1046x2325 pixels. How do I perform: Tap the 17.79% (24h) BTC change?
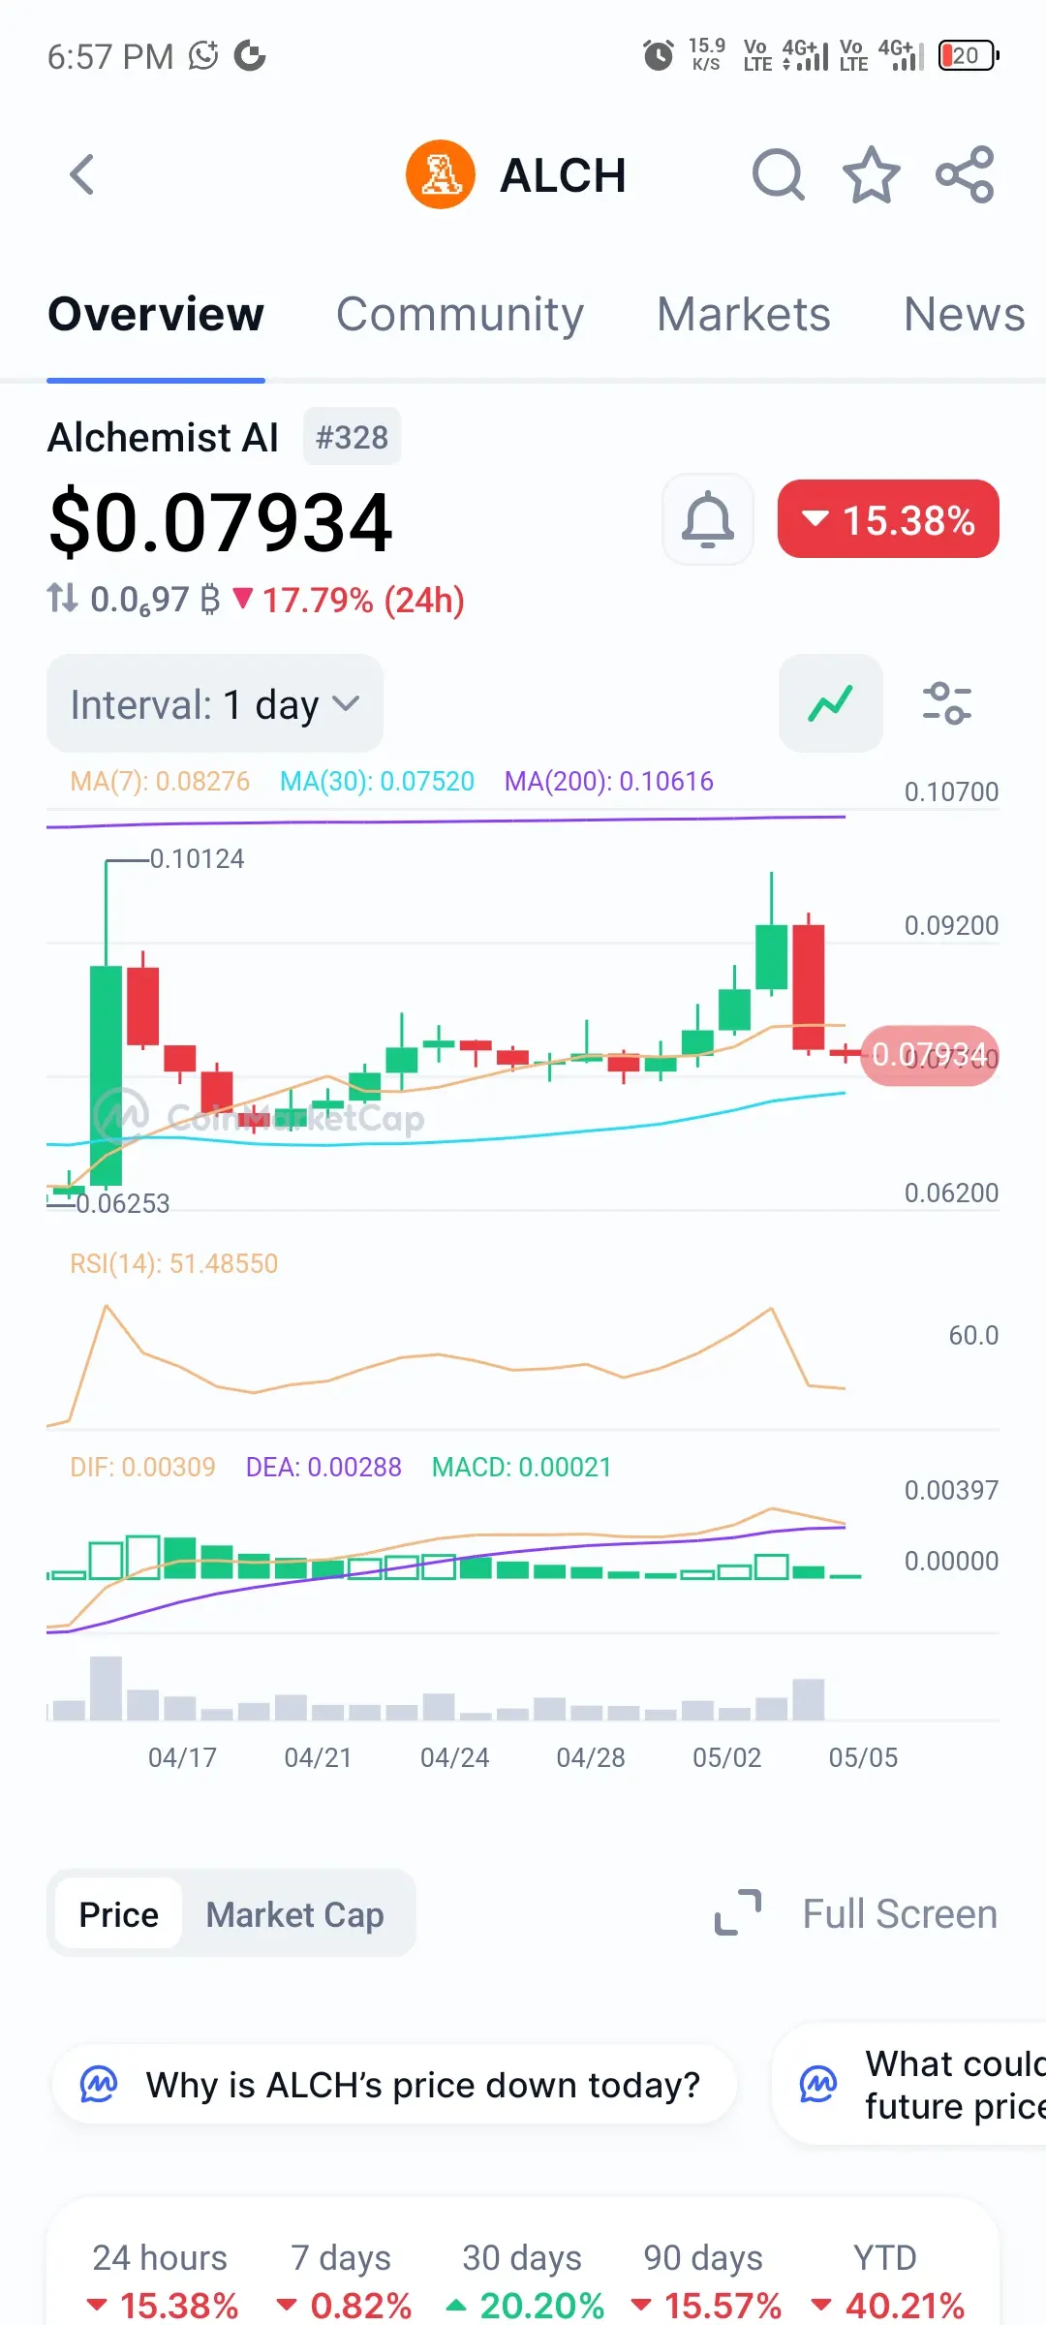pyautogui.click(x=350, y=600)
